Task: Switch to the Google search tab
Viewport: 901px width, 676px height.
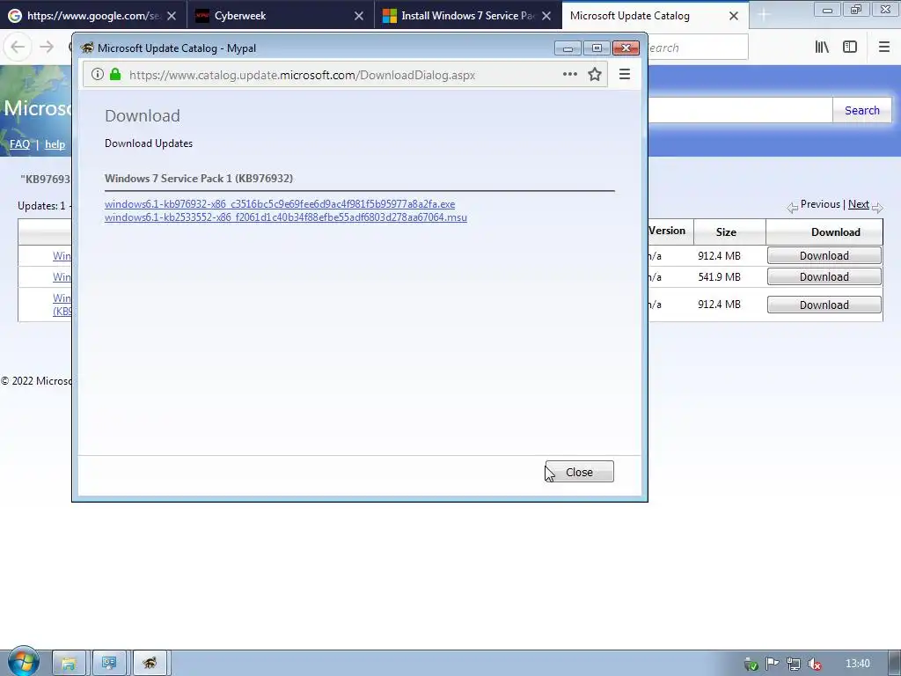Action: tap(93, 16)
